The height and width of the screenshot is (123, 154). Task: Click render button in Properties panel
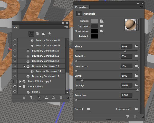pyautogui.click(x=128, y=117)
